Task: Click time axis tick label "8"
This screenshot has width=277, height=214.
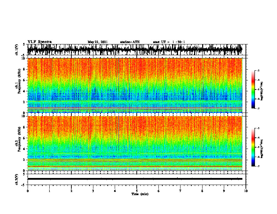Action: [x=202, y=191]
